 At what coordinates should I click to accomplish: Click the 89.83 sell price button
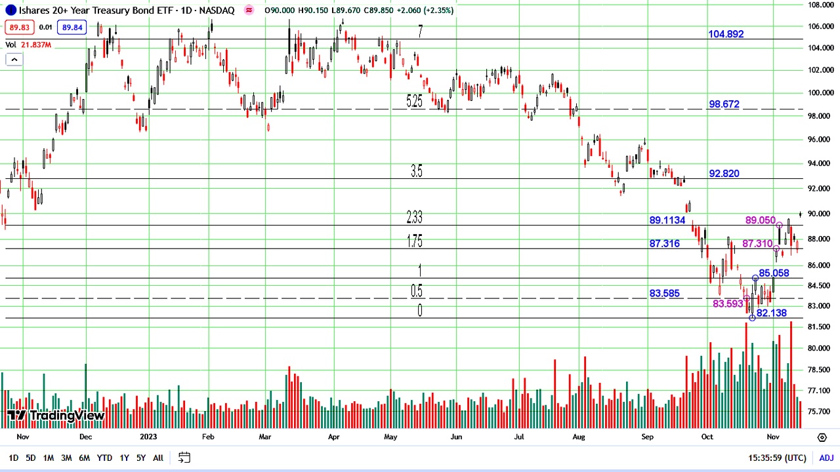pyautogui.click(x=19, y=27)
